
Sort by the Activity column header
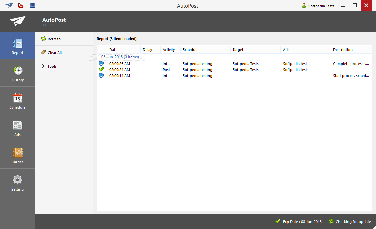[170, 50]
